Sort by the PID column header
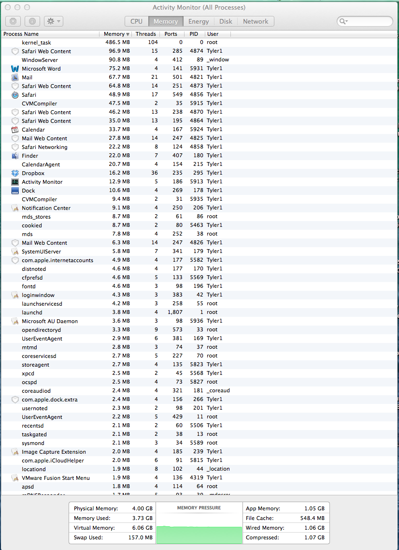 pos(194,34)
